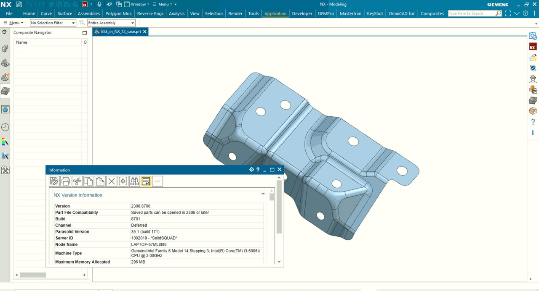Click the Find binoculars icon
The image size is (539, 291).
134,181
